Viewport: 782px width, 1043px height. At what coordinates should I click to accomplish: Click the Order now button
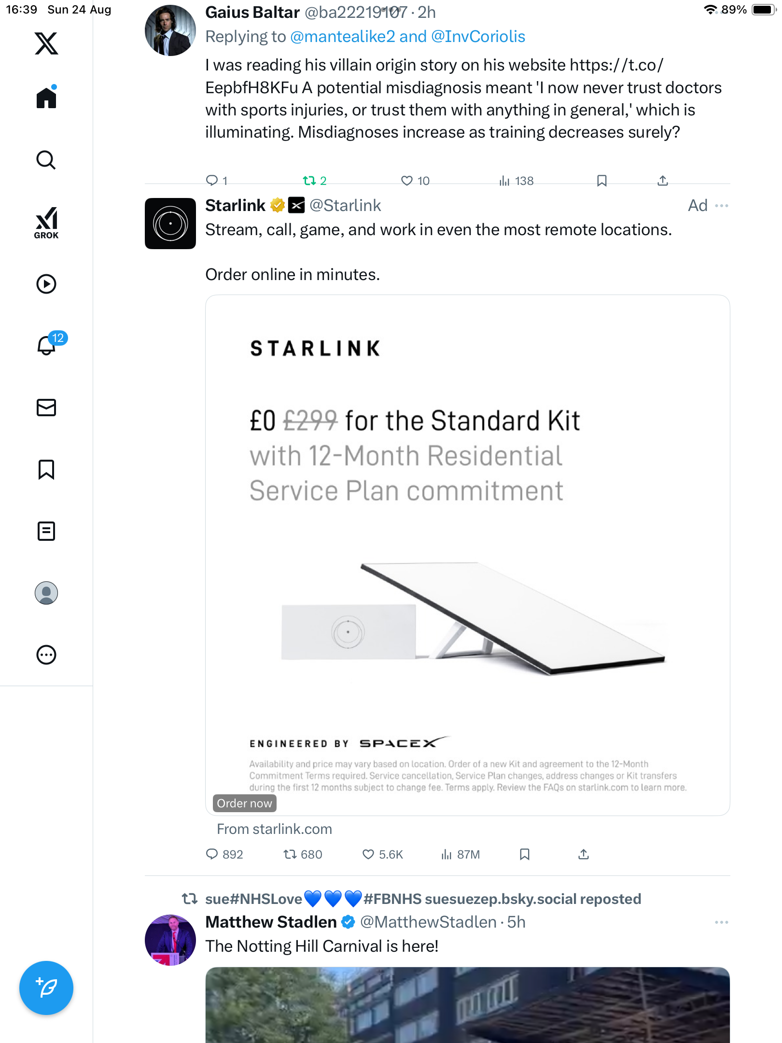coord(244,803)
